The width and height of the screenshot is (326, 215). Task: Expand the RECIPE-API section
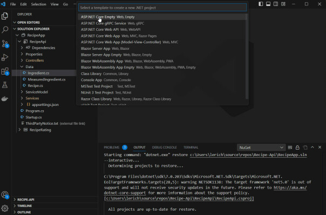(15, 199)
